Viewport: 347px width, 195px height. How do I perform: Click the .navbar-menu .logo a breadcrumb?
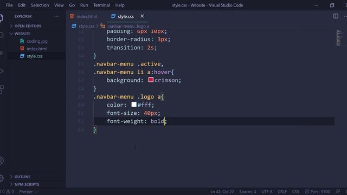pos(128,26)
